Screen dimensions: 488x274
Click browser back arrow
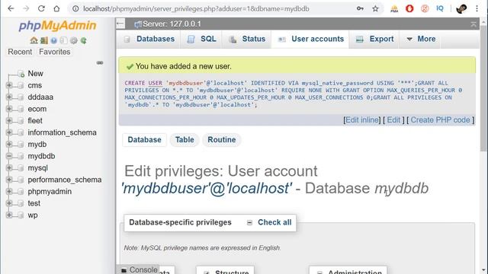pyautogui.click(x=11, y=8)
